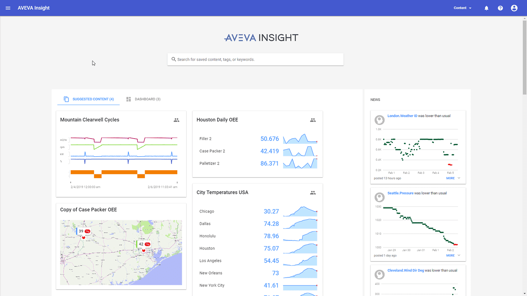Select the Honolulu temperature row
The height and width of the screenshot is (296, 527).
(258, 236)
